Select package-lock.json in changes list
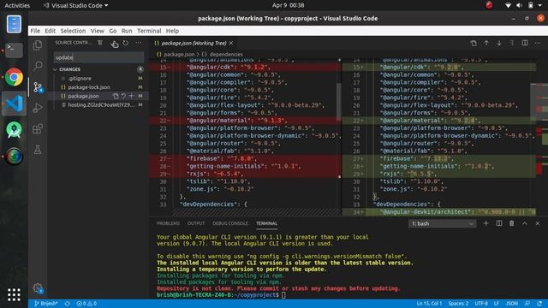This screenshot has width=548, height=308. (98, 87)
